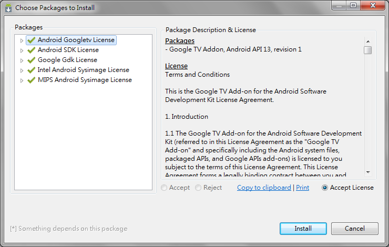Click the green checkmark beside Android Googletv License
This screenshot has width=389, height=247.
[x=31, y=40]
